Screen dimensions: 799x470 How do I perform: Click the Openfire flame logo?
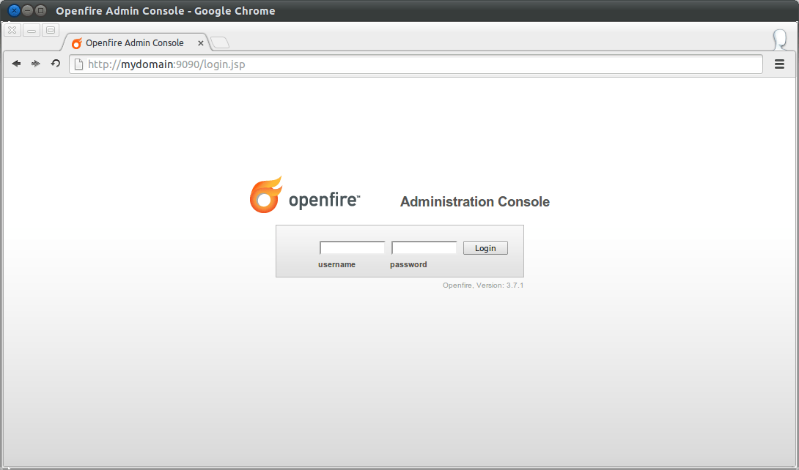coord(265,195)
